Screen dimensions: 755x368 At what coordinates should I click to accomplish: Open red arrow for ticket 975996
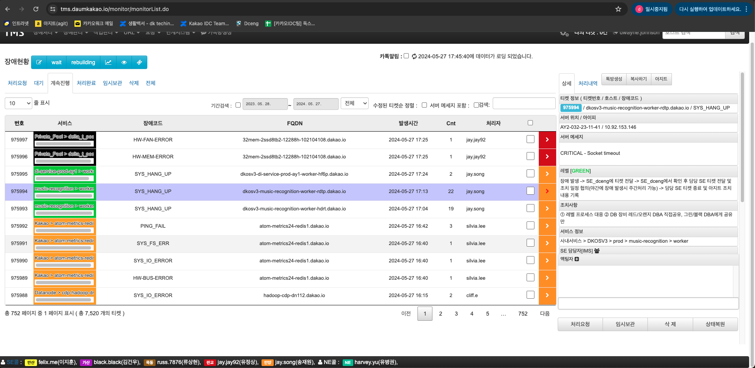[547, 157]
